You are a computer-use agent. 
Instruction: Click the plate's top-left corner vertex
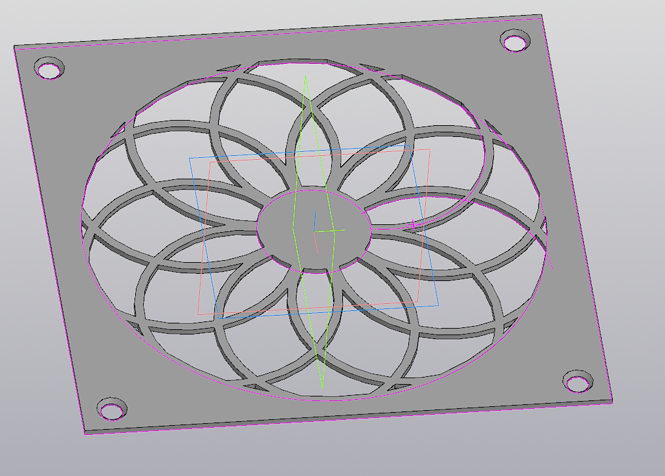tap(14, 47)
